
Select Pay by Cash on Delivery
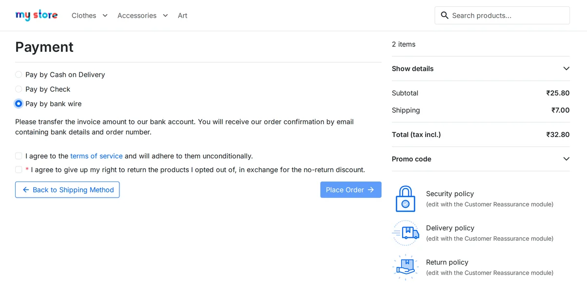(19, 74)
